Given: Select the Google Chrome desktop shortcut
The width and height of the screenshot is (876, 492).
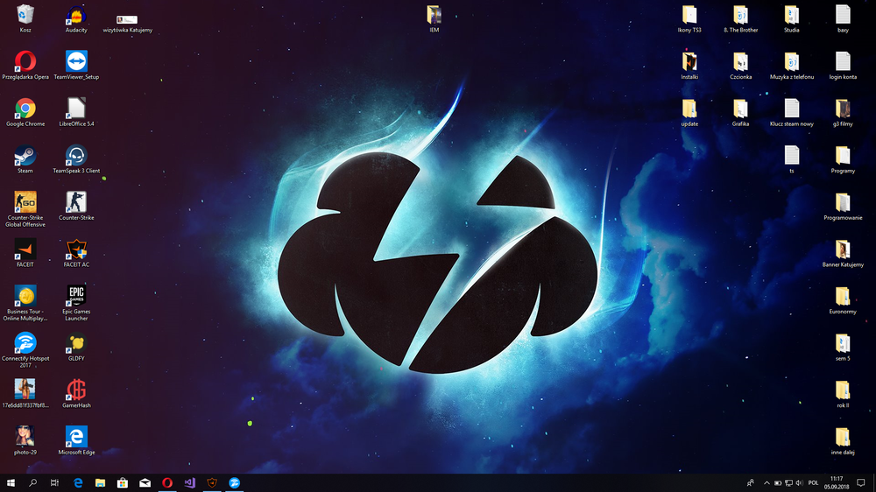Looking at the screenshot, I should point(25,112).
